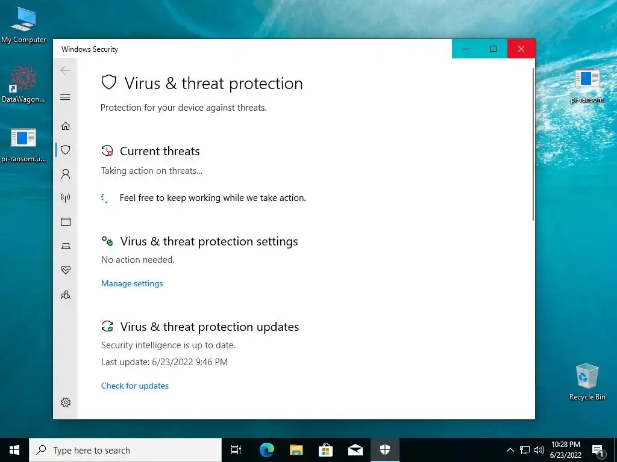Select the Recycle Bin icon

(587, 382)
